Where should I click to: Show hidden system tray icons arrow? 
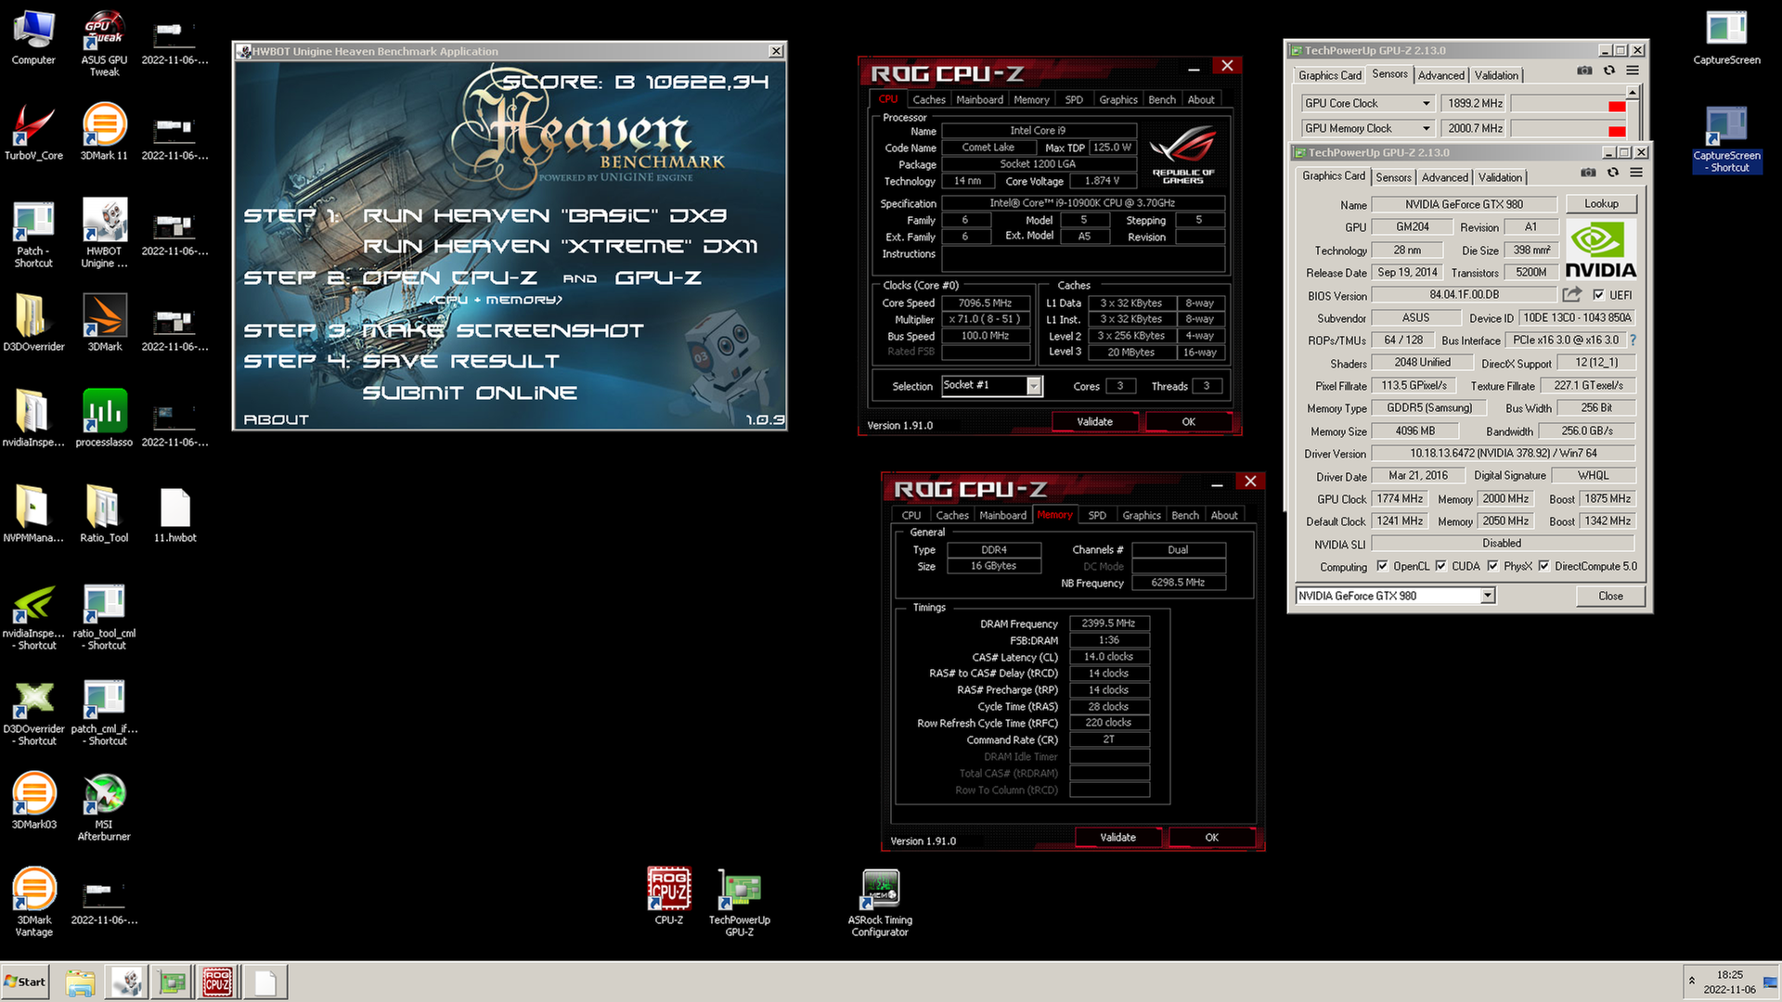point(1691,981)
